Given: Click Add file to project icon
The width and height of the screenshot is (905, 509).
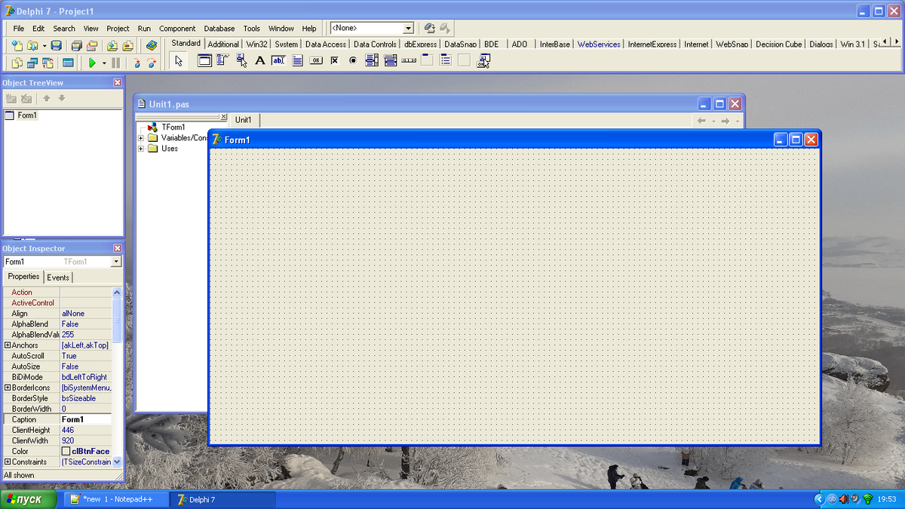Looking at the screenshot, I should pos(112,45).
